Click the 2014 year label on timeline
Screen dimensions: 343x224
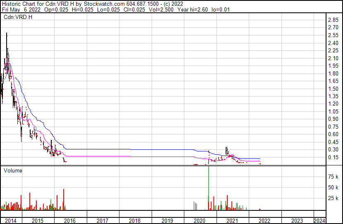[x=11, y=221]
